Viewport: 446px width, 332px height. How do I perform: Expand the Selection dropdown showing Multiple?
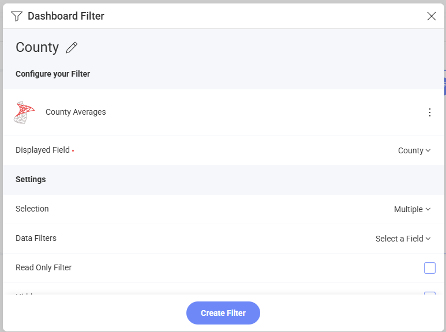(x=412, y=209)
